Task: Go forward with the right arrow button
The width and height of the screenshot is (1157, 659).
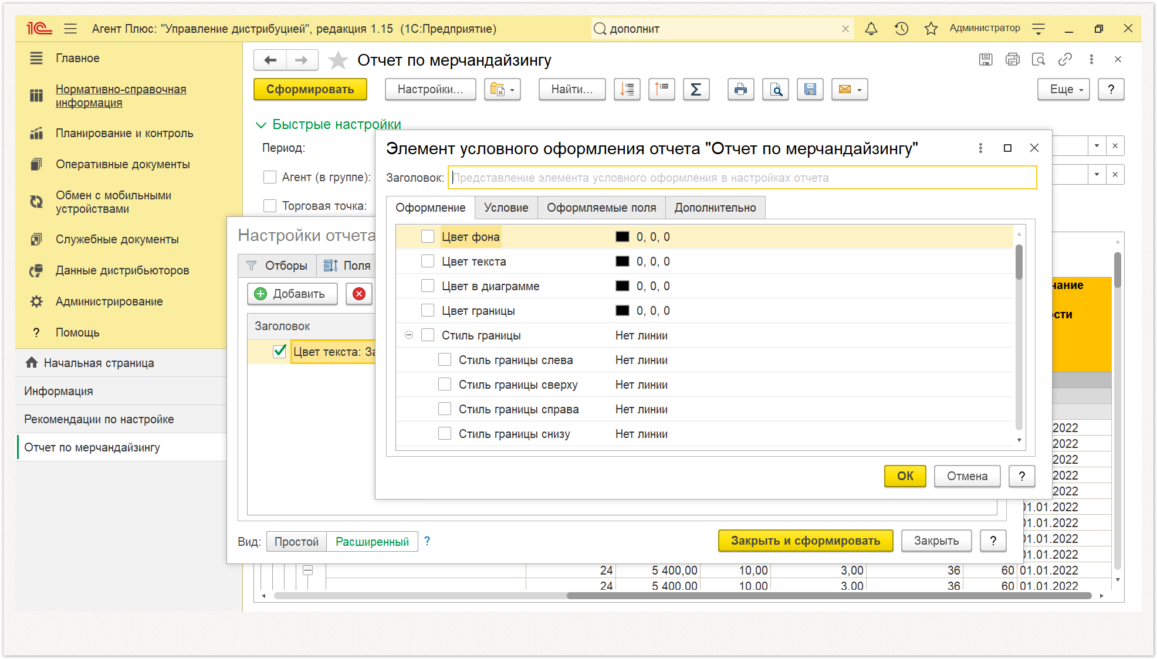Action: pos(302,60)
